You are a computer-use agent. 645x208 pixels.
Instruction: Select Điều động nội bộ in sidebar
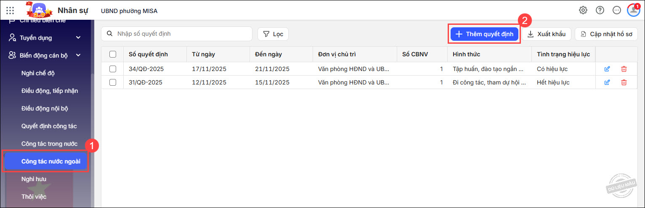pos(45,108)
